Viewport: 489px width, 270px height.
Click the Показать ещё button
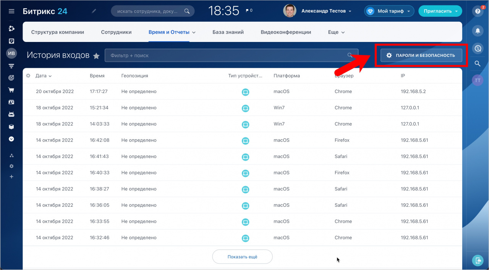242,257
